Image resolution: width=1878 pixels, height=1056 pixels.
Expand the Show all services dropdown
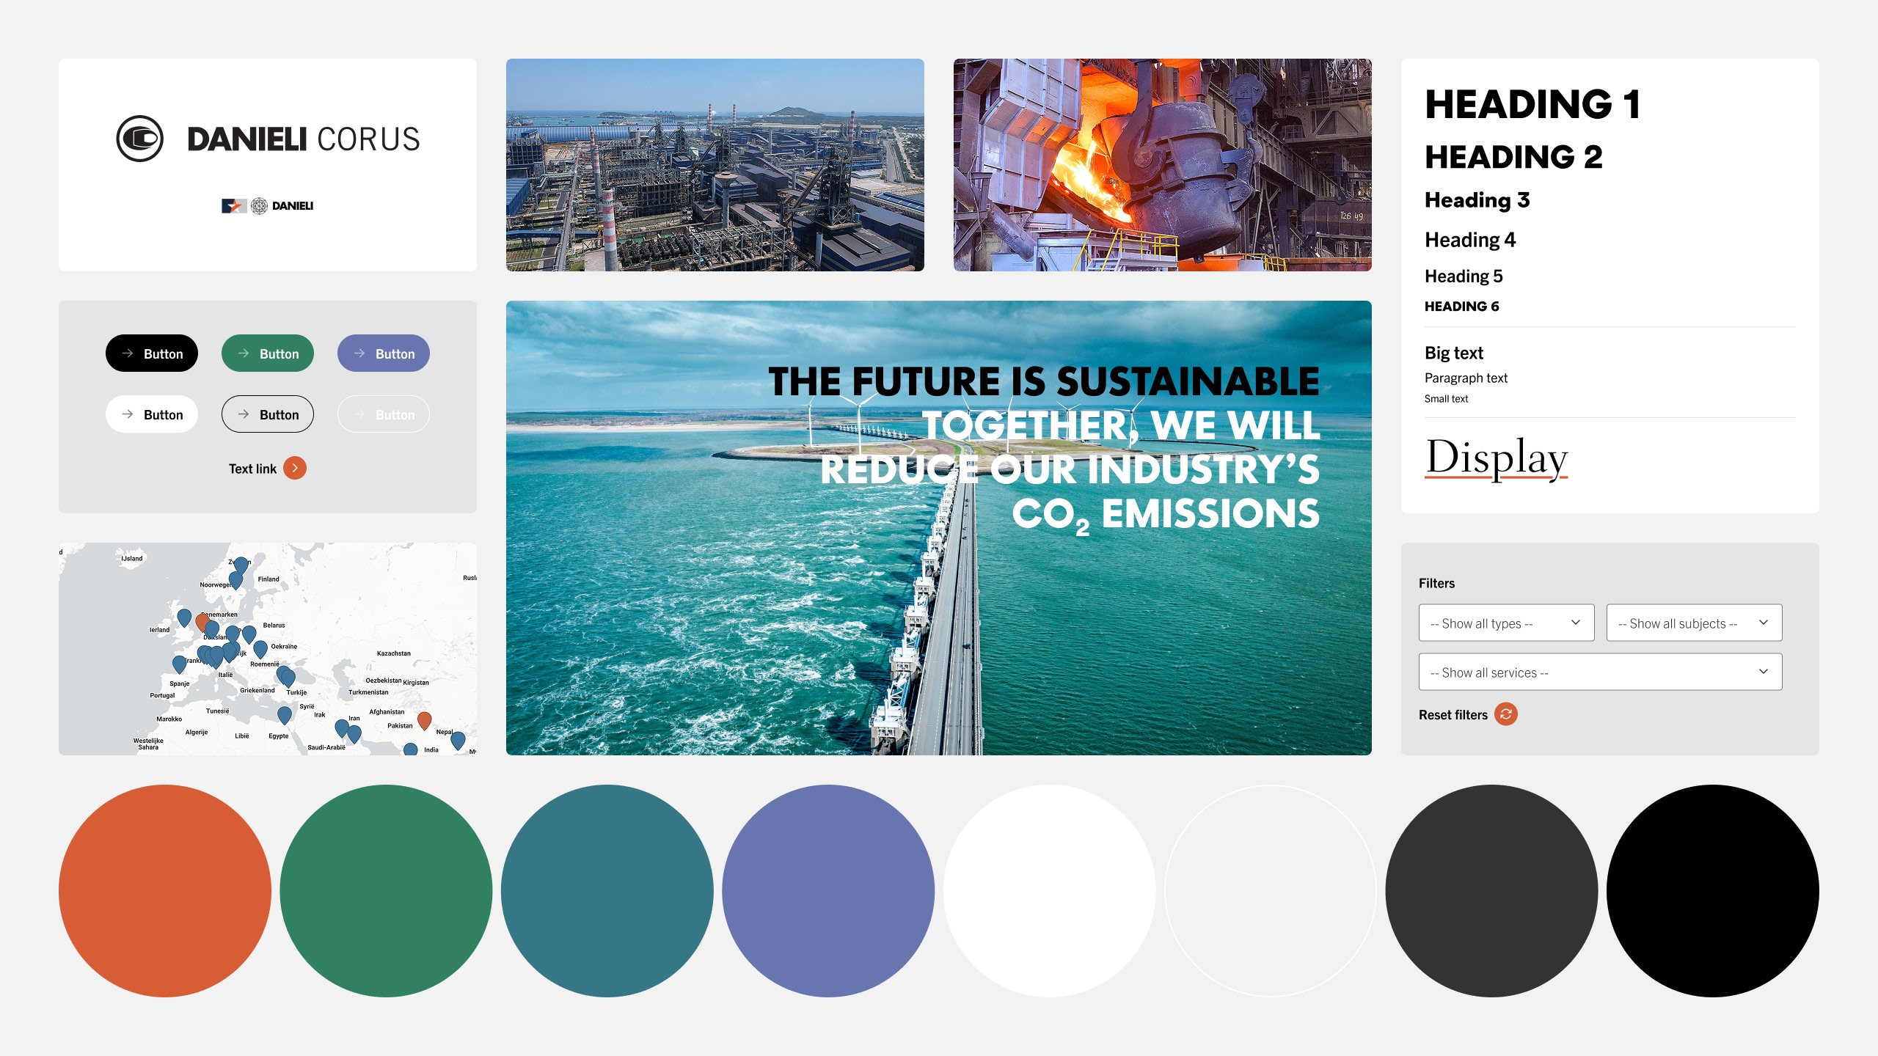(1600, 672)
